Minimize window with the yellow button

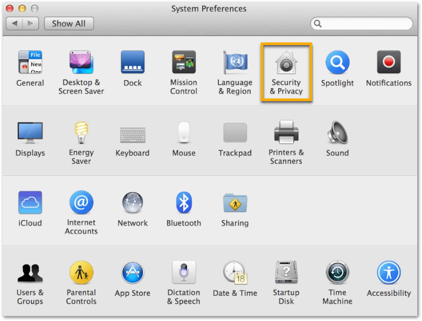coord(22,8)
